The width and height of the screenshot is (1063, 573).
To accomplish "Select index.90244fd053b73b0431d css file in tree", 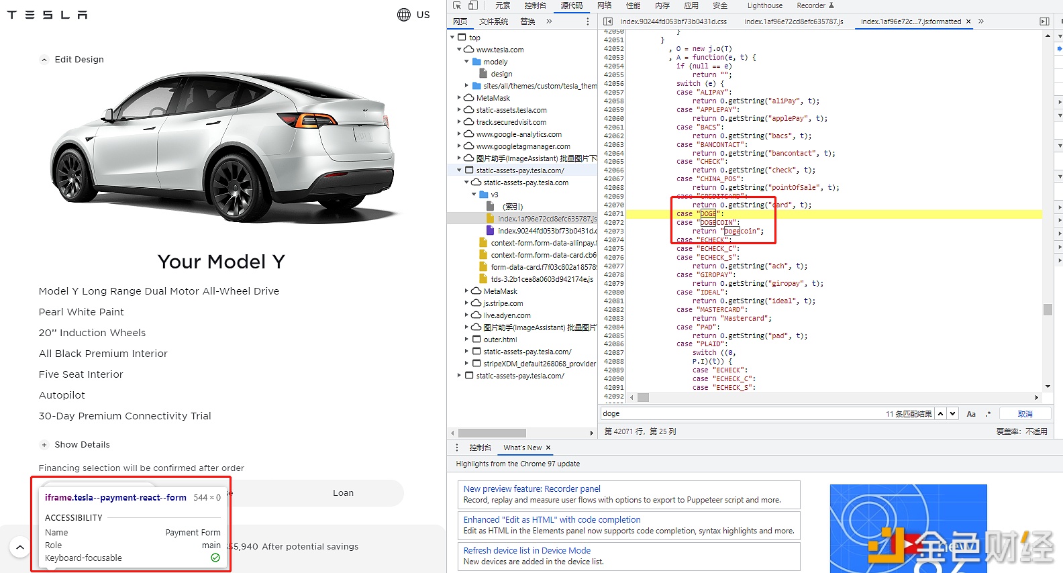I will [522, 231].
